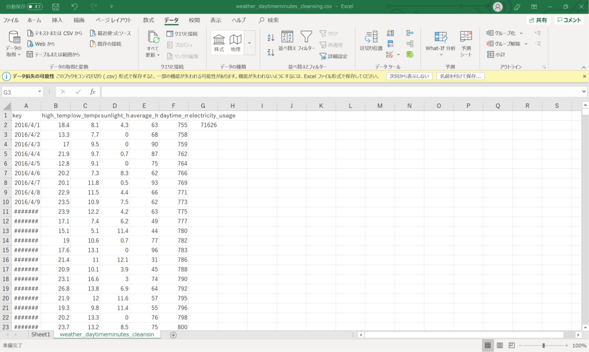This screenshot has width=589, height=352.
Task: Expand the formula bar
Action: 584,92
